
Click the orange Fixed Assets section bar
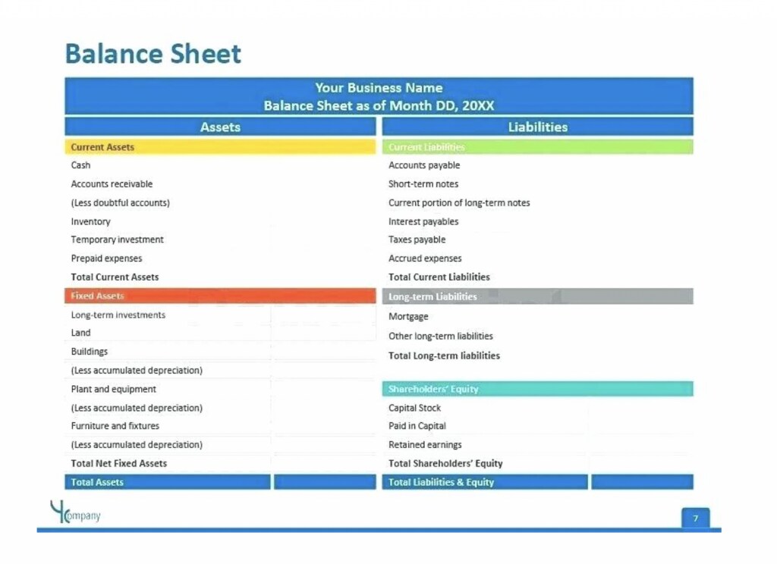pos(220,296)
